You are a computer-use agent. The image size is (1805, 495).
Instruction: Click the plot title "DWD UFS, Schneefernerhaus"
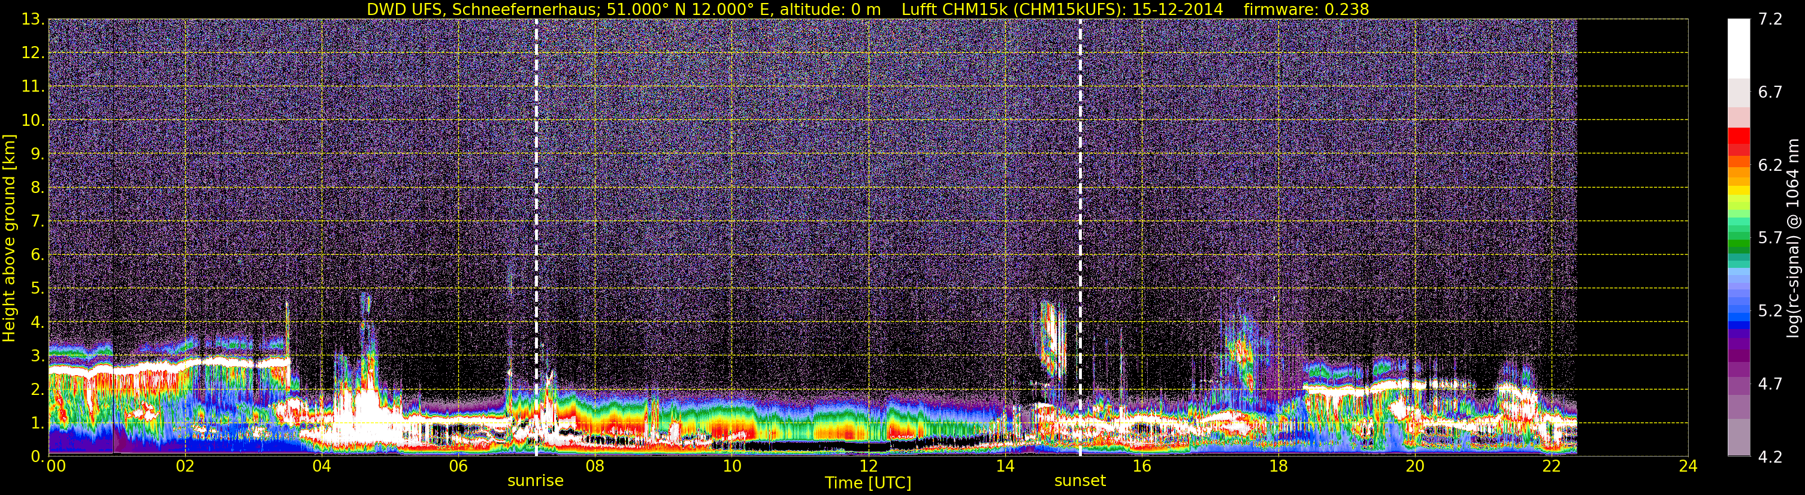pos(483,9)
